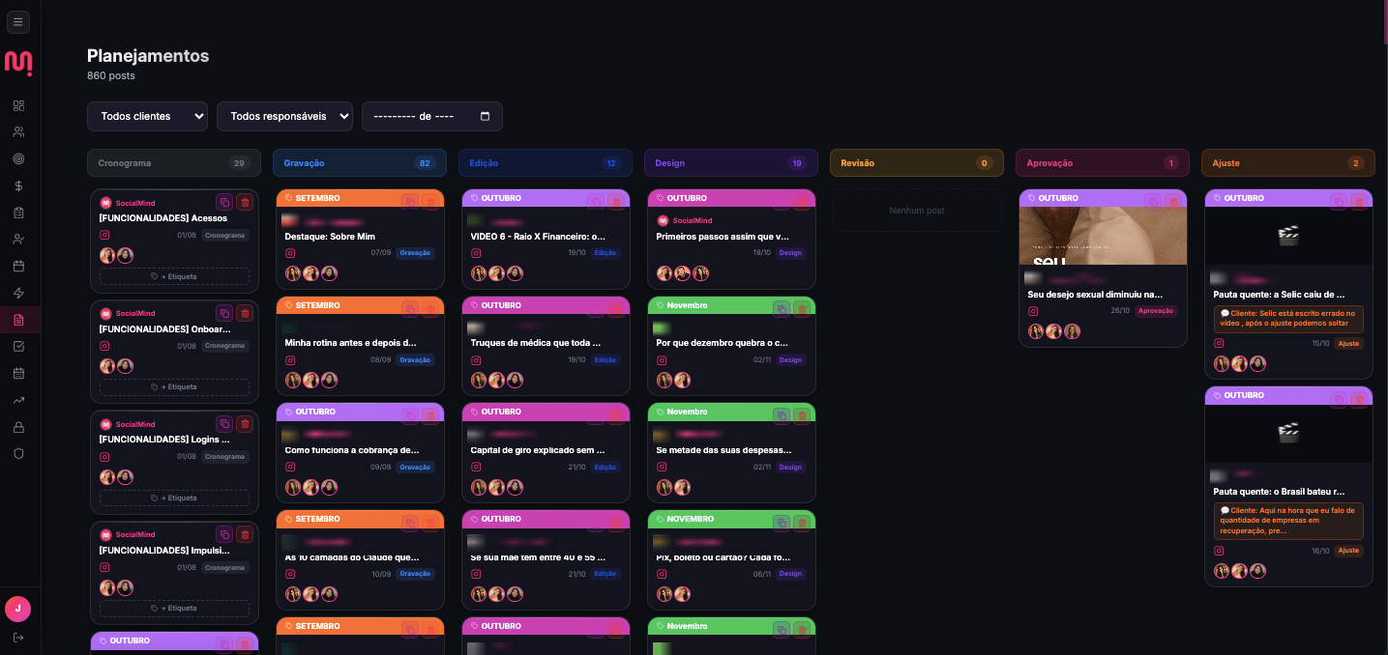Open the user-check icon in sidebar
This screenshot has height=655, width=1388.
pyautogui.click(x=18, y=239)
